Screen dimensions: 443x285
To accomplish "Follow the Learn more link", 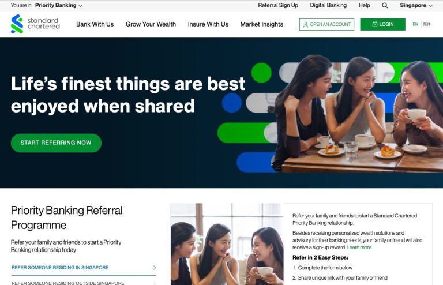I will 359,247.
